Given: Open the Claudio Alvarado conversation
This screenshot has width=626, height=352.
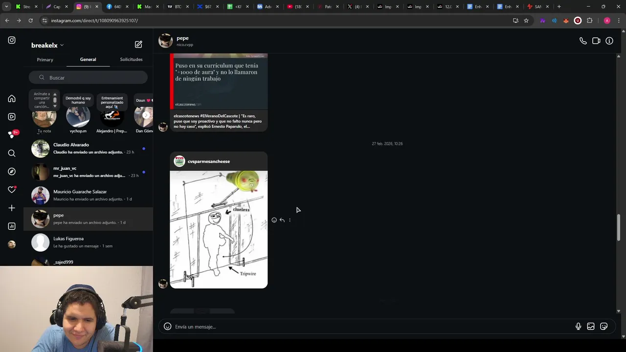Looking at the screenshot, I should [88, 148].
